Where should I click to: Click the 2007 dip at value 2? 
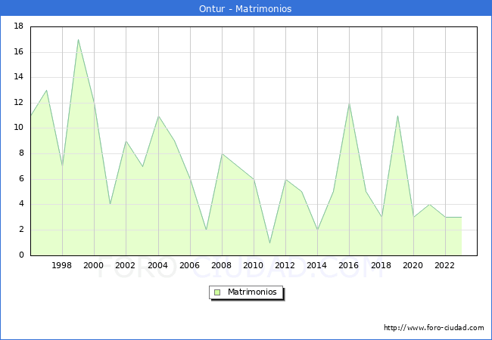[x=206, y=230]
